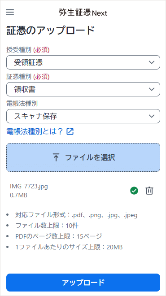The height and width of the screenshot is (296, 166).
Task: Click the external link icon beside 電帳法種別とは？
Action: click(x=70, y=131)
